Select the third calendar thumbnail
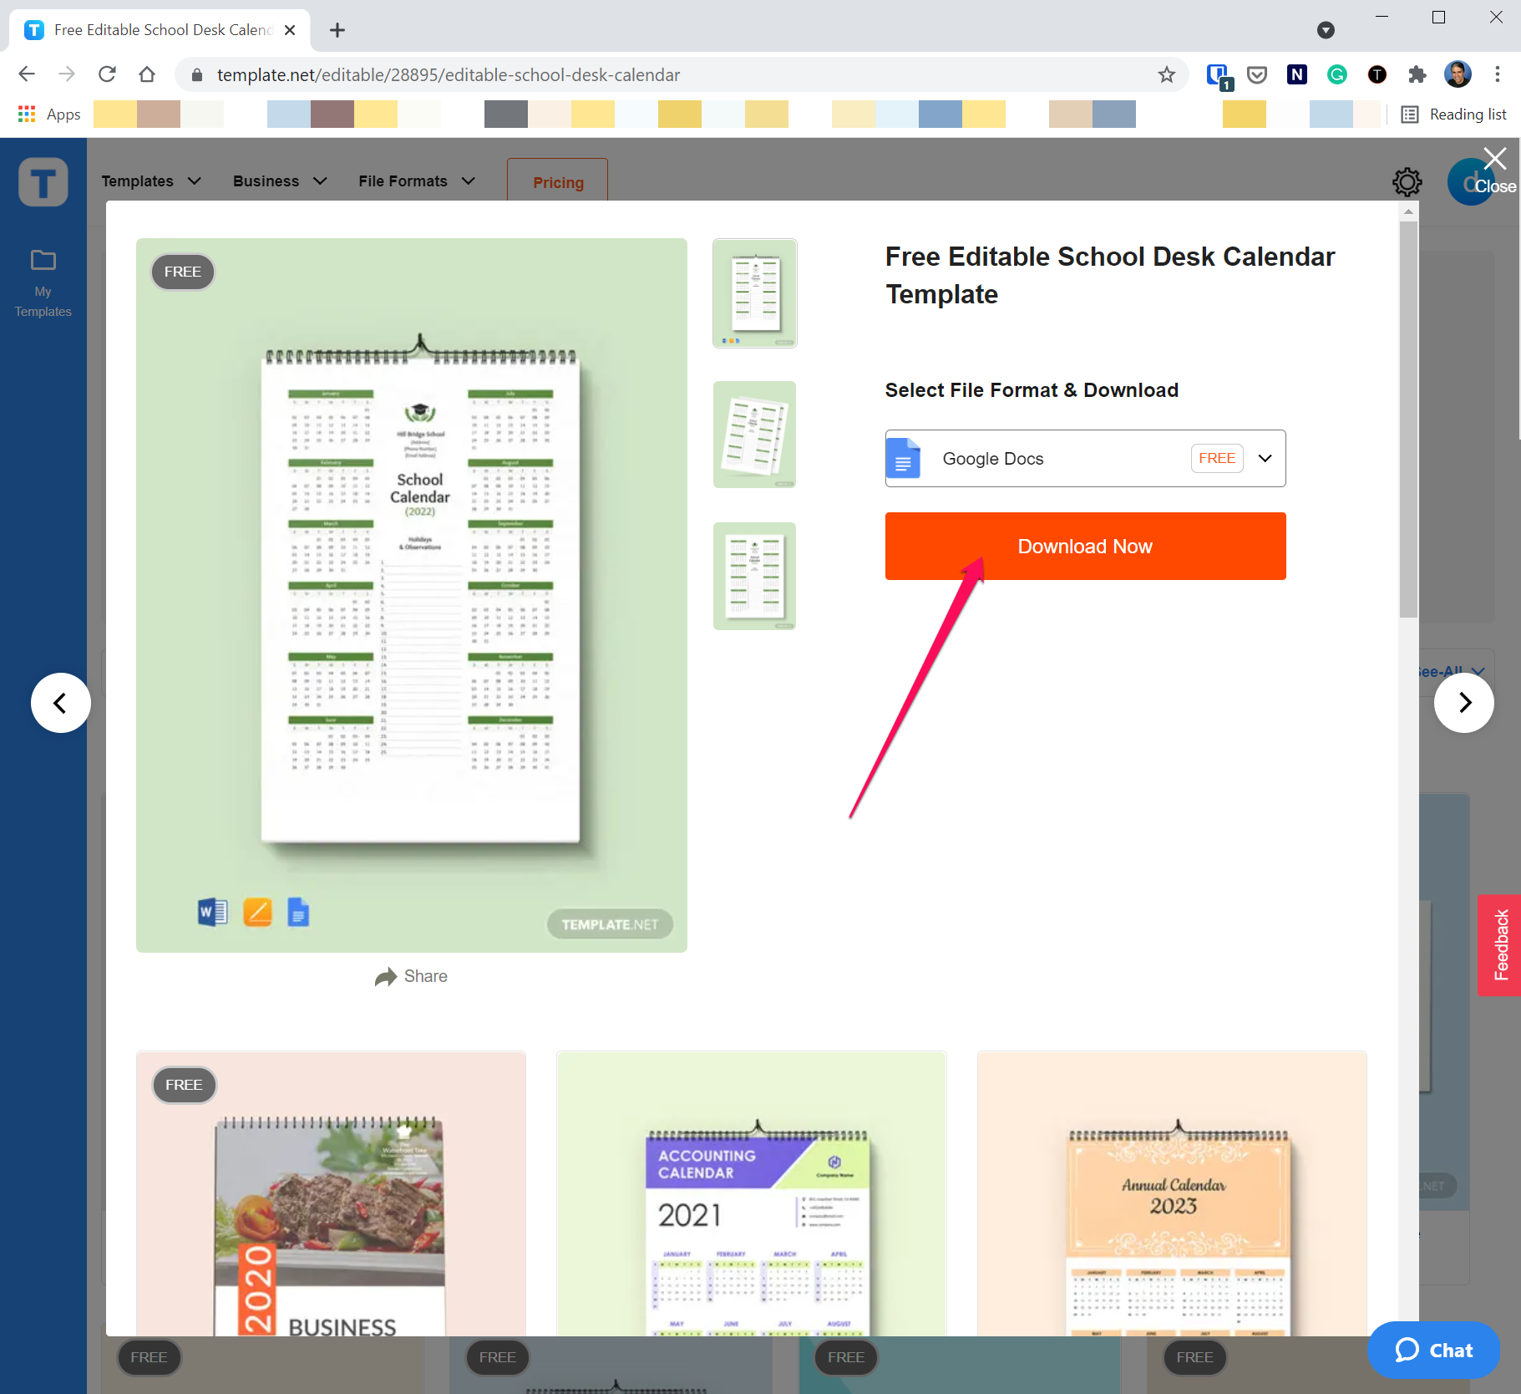 pyautogui.click(x=755, y=576)
